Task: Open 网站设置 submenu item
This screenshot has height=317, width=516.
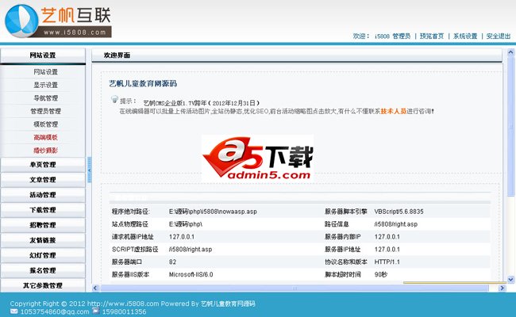Action: 46,72
